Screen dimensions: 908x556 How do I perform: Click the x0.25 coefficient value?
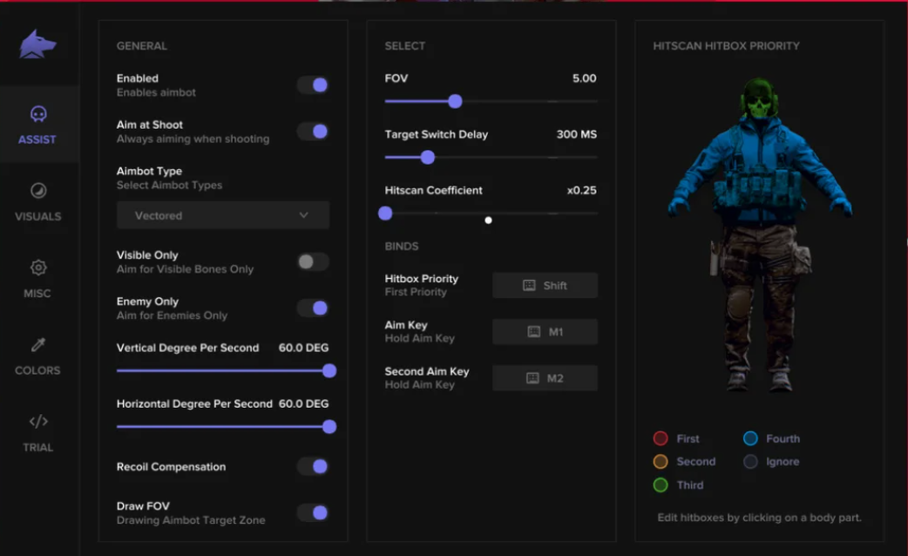581,190
